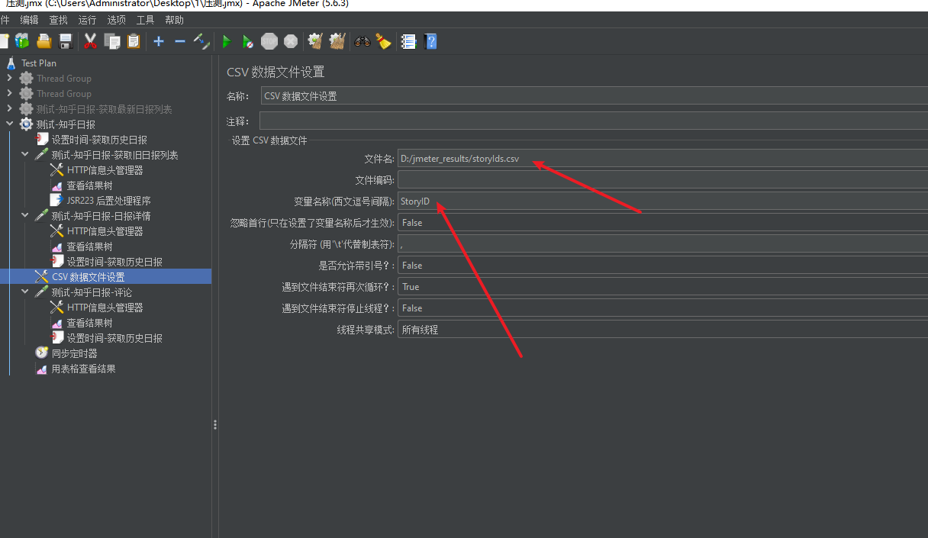Collapse the 测试-知乎日报-获取旧日报列表 sampler
Image resolution: width=928 pixels, height=538 pixels.
tap(25, 154)
